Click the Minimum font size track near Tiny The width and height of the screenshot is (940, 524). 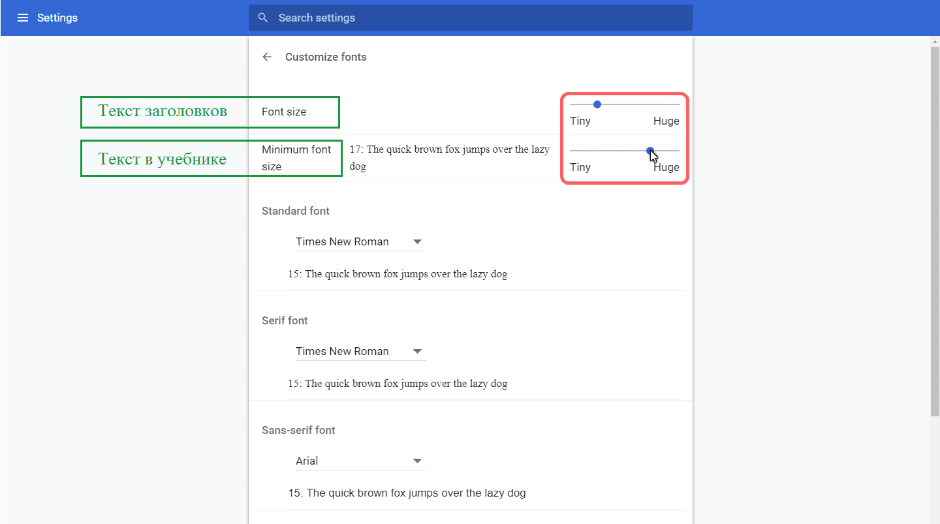pyautogui.click(x=580, y=151)
